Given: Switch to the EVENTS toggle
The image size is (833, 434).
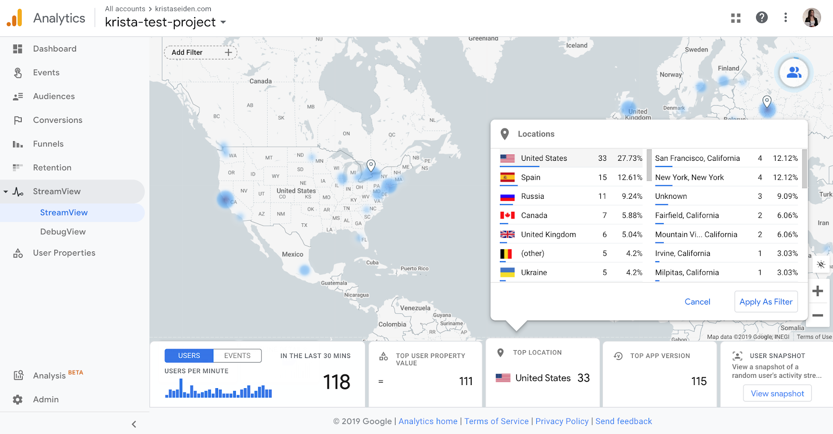Looking at the screenshot, I should pos(237,355).
